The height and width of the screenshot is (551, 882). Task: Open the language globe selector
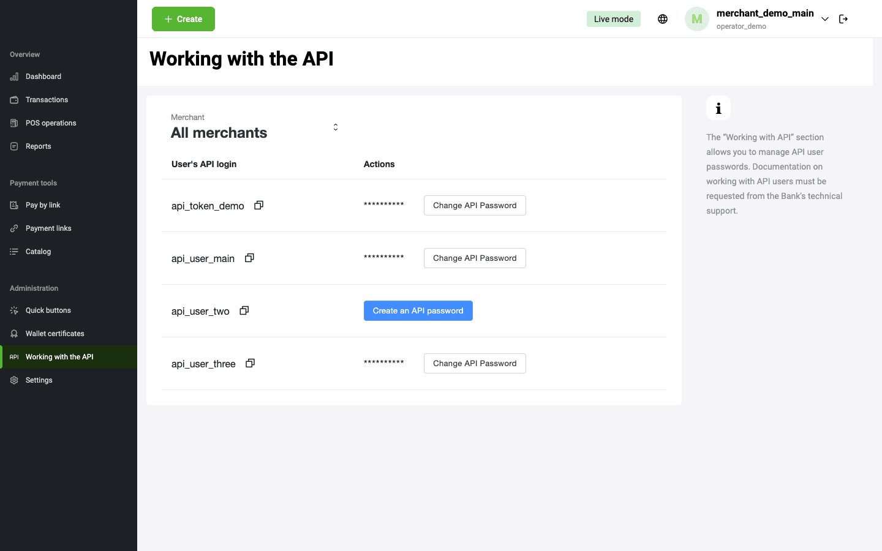pyautogui.click(x=663, y=19)
